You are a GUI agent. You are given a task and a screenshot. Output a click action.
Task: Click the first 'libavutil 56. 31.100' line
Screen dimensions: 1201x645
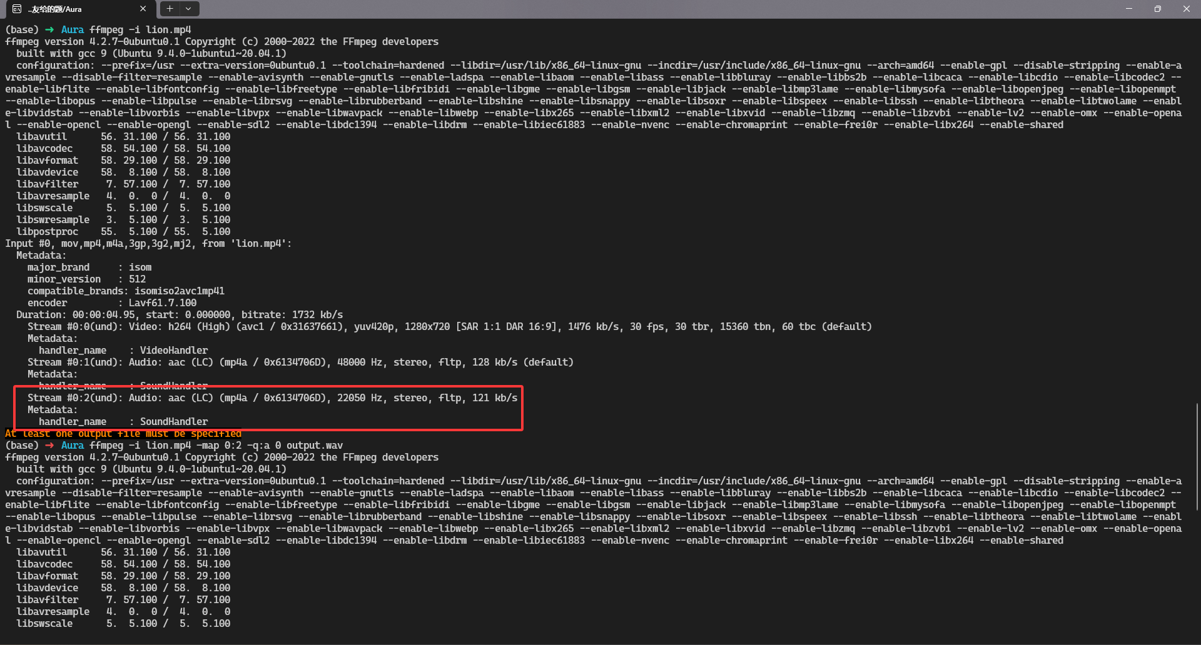pyautogui.click(x=123, y=136)
